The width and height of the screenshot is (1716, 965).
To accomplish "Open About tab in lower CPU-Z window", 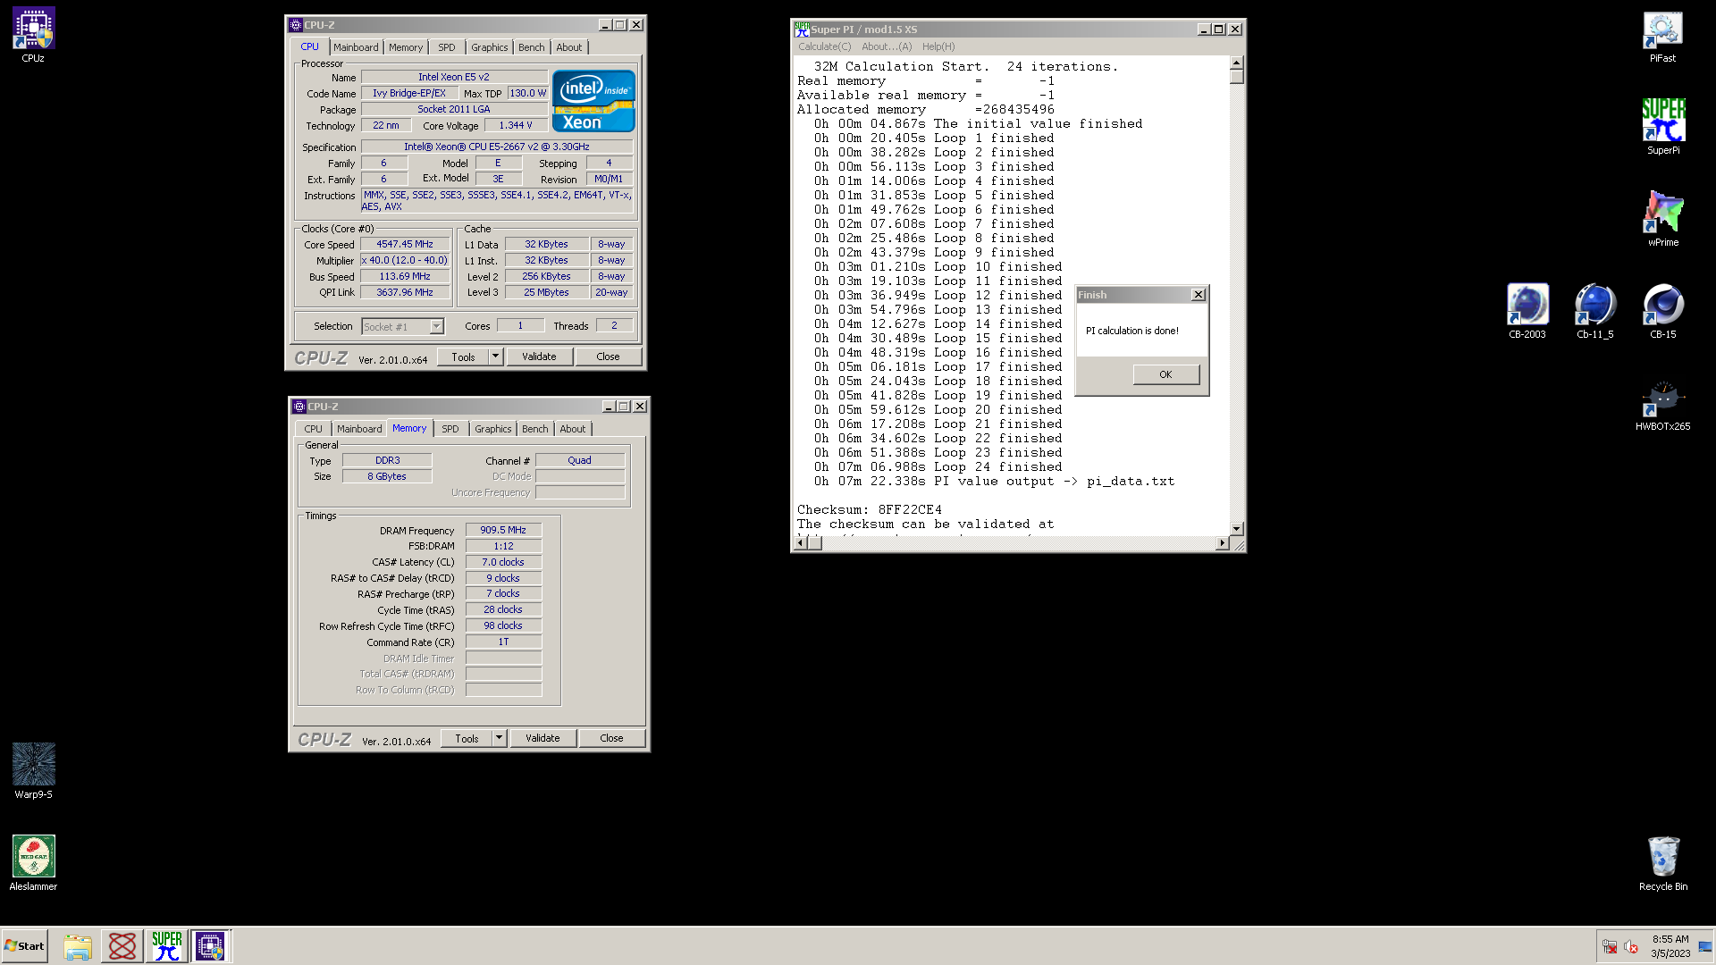I will (573, 429).
